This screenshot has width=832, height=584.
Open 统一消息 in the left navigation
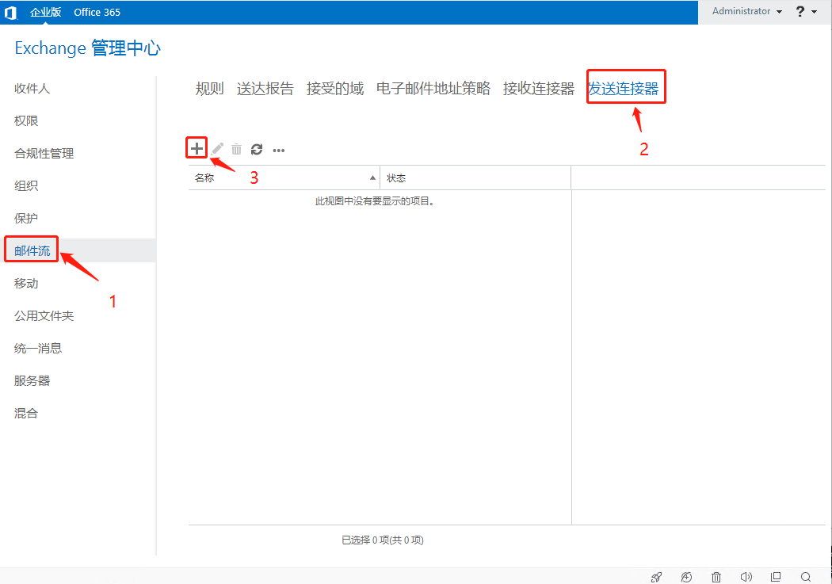[38, 348]
